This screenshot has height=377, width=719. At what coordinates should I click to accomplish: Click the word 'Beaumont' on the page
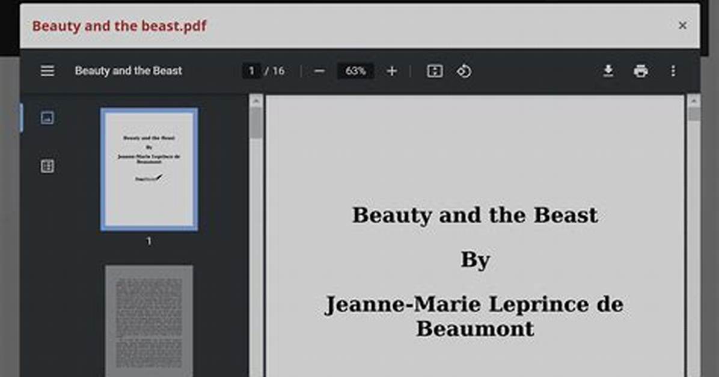click(x=475, y=328)
